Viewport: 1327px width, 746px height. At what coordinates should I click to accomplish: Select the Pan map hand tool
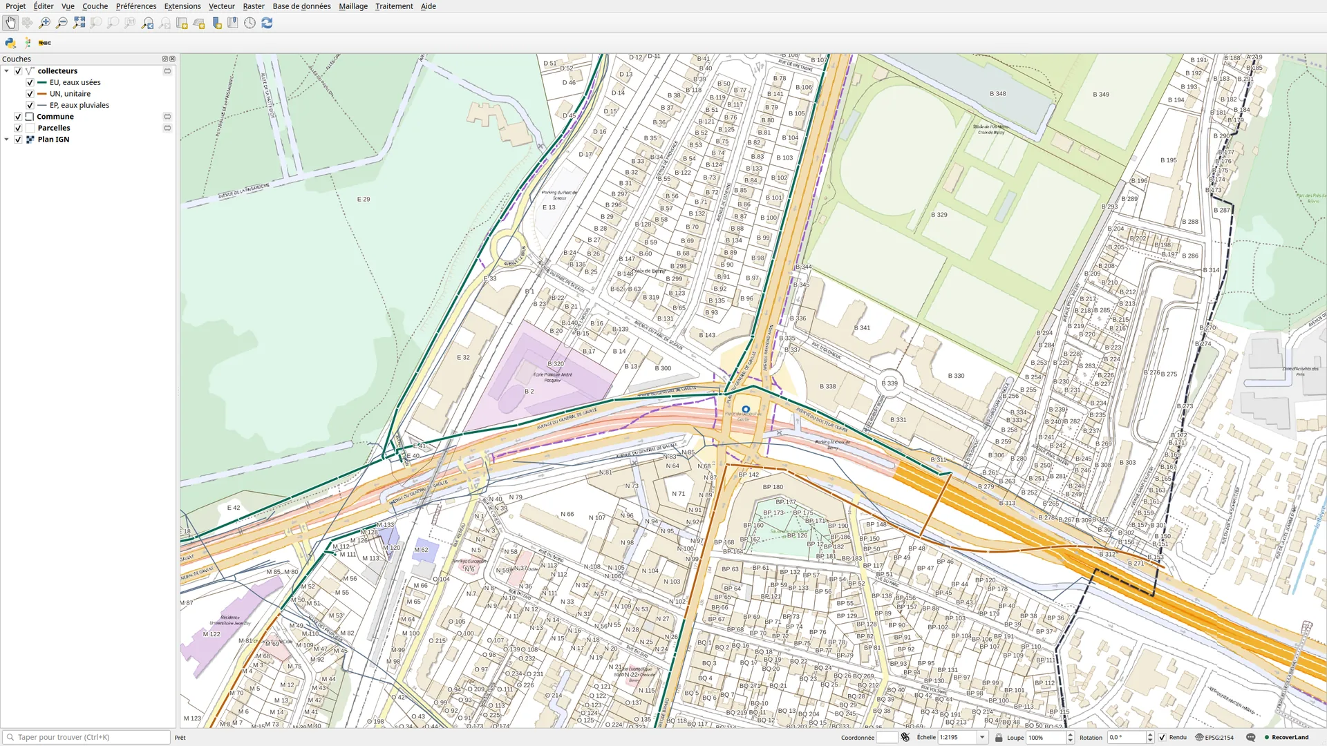10,23
